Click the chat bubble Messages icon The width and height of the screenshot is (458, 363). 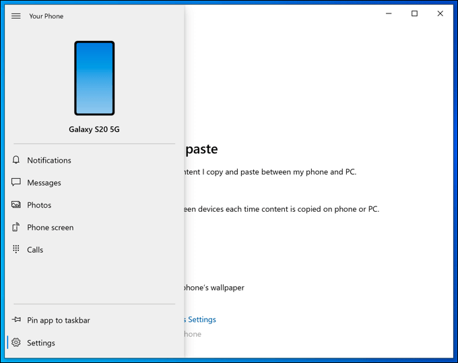pos(16,183)
